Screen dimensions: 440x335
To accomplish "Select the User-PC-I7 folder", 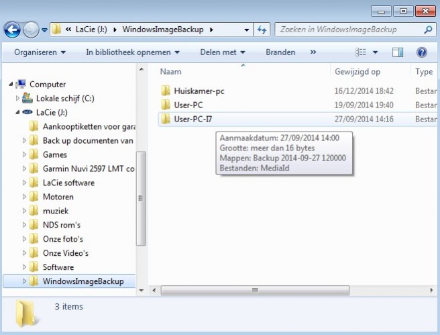I will click(x=193, y=119).
